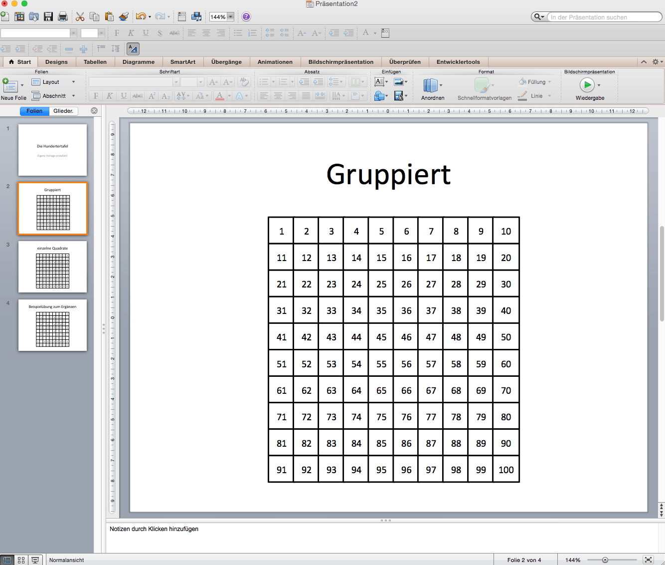Adjust the zoom slider in the status bar
The width and height of the screenshot is (665, 565).
(x=605, y=560)
